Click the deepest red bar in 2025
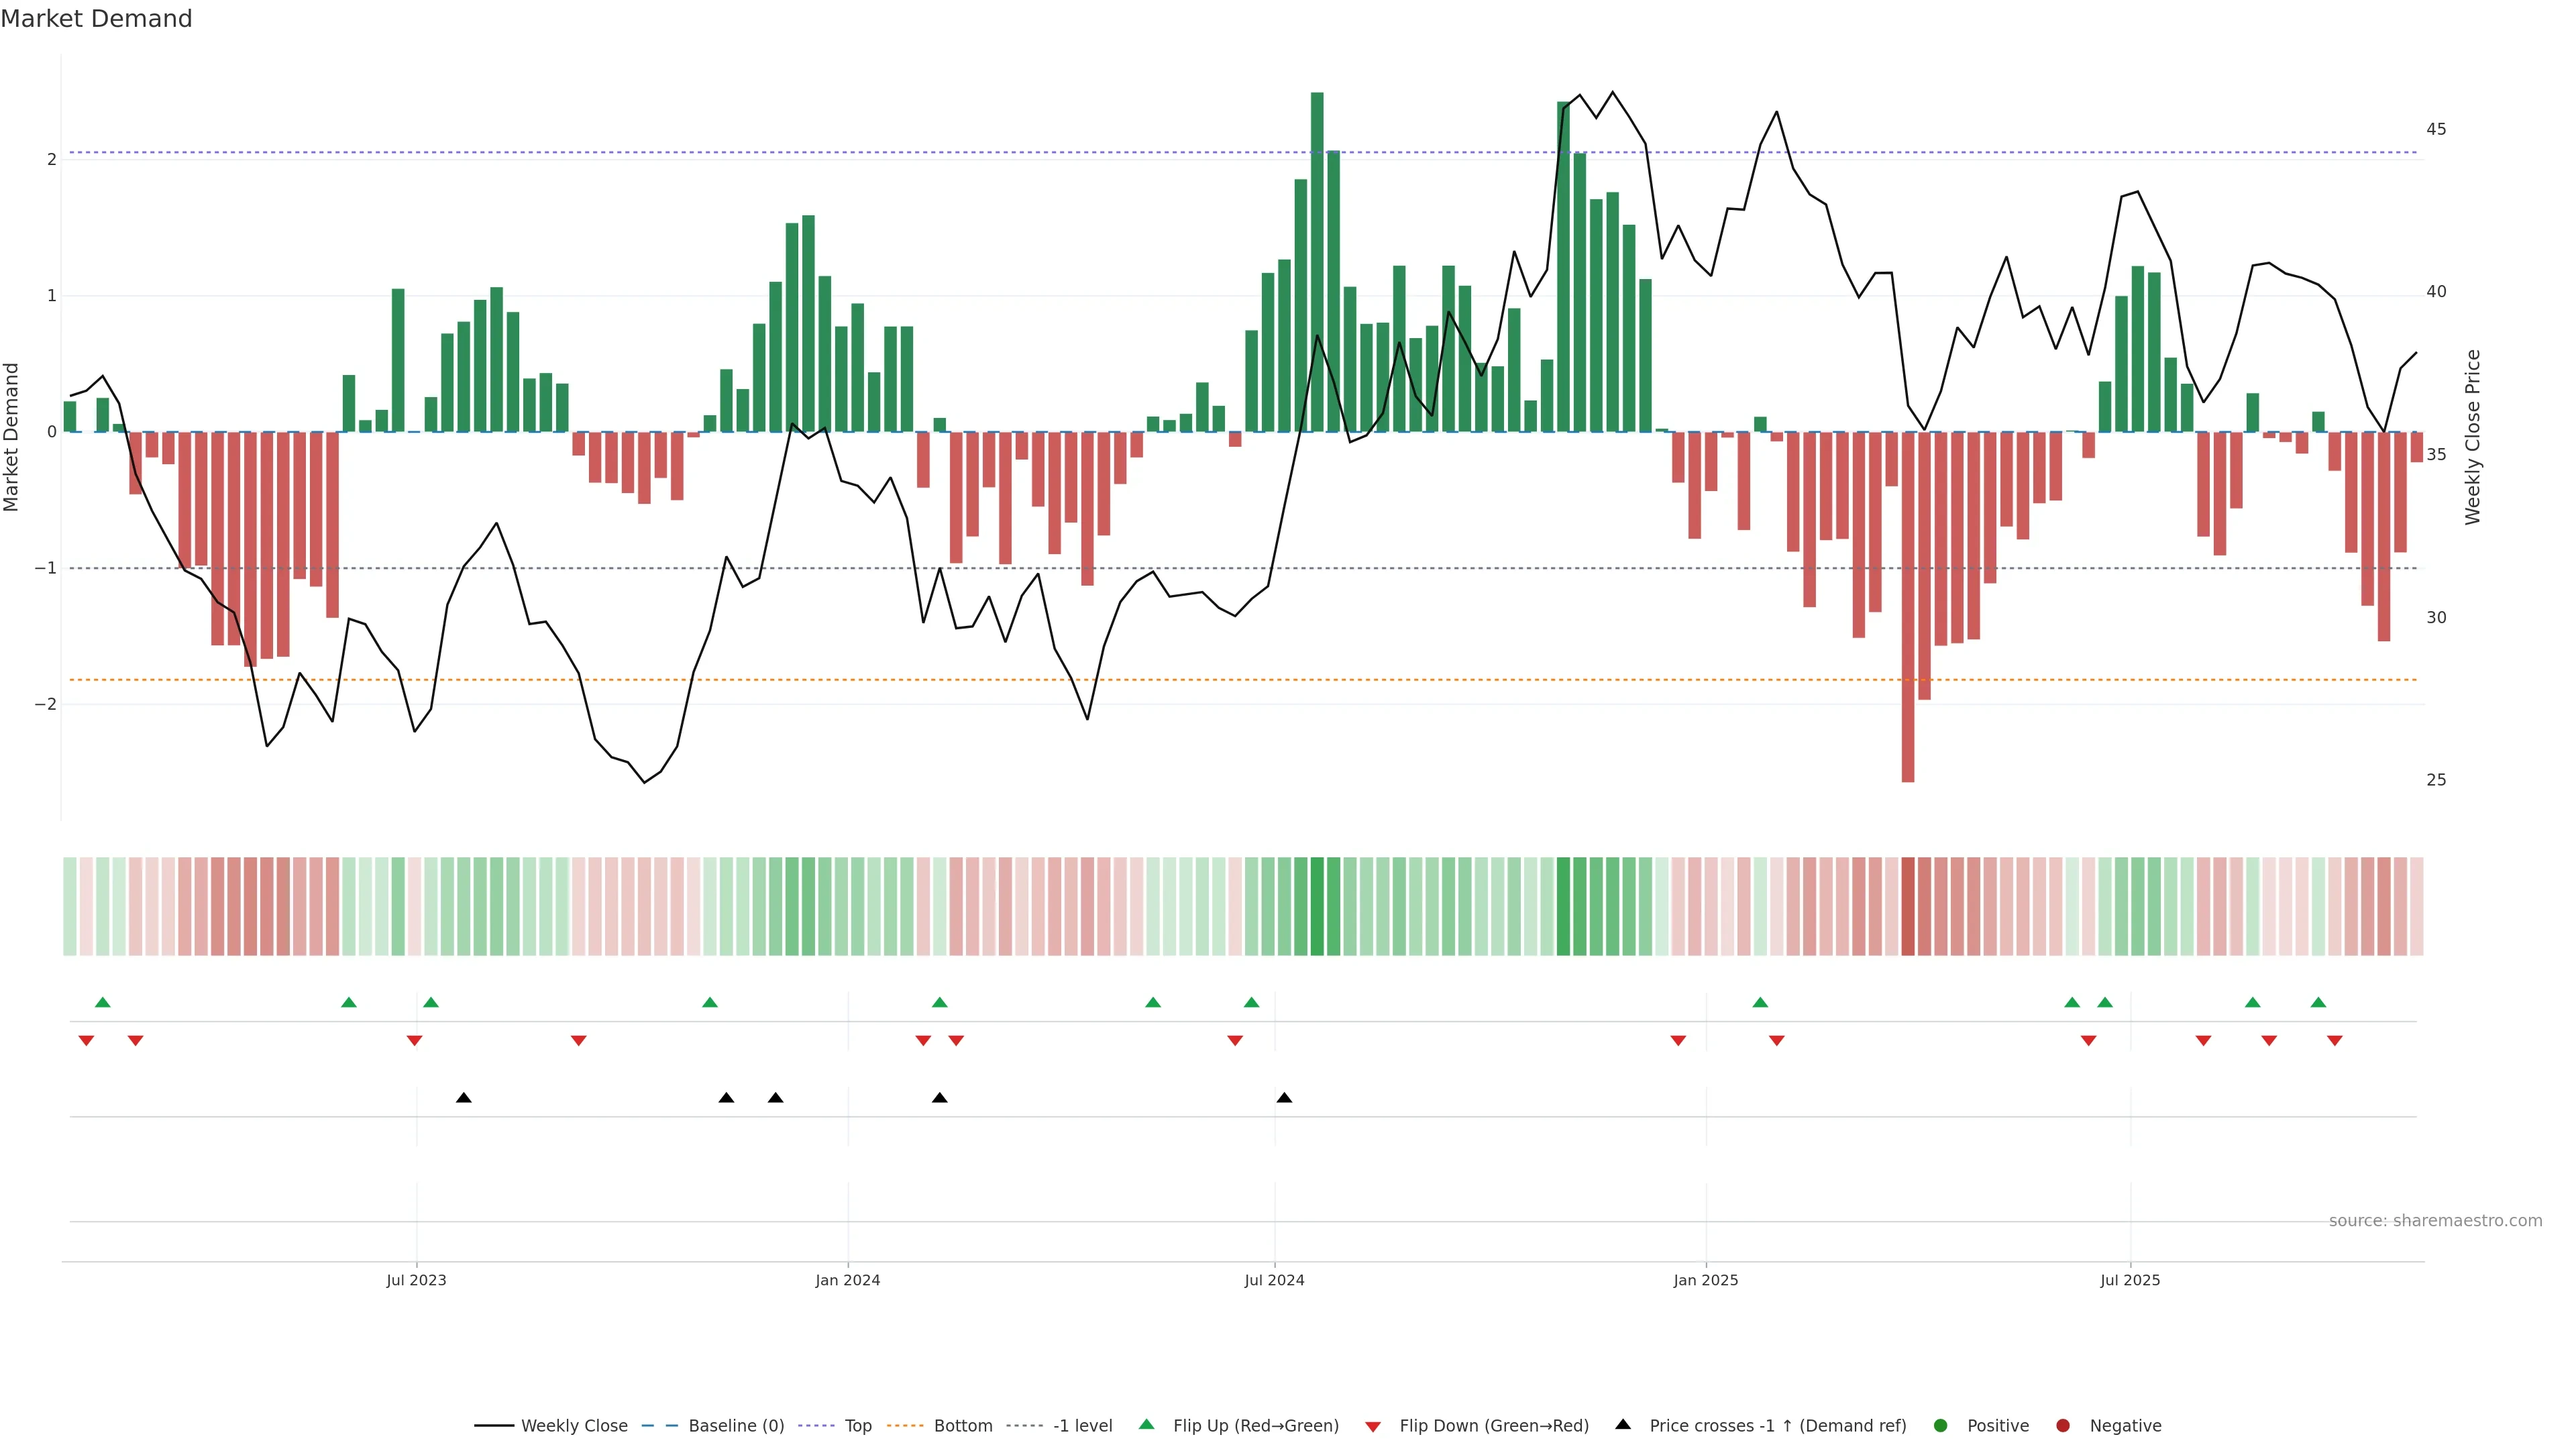The image size is (2576, 1449). pyautogui.click(x=1907, y=606)
